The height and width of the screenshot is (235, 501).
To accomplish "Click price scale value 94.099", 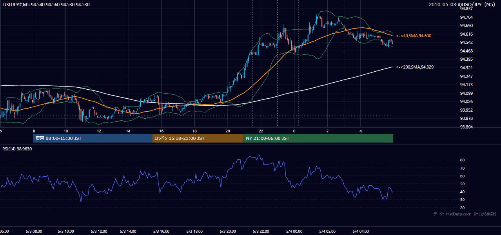I will pyautogui.click(x=466, y=93).
